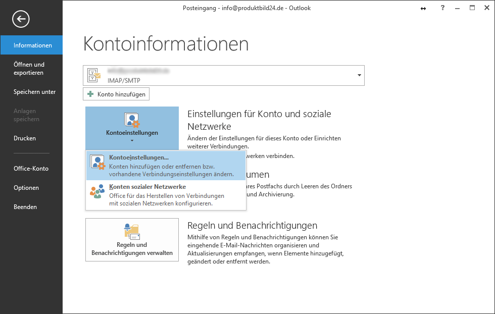Click the back arrow circle icon
Viewport: 495px width, 314px height.
pos(21,19)
